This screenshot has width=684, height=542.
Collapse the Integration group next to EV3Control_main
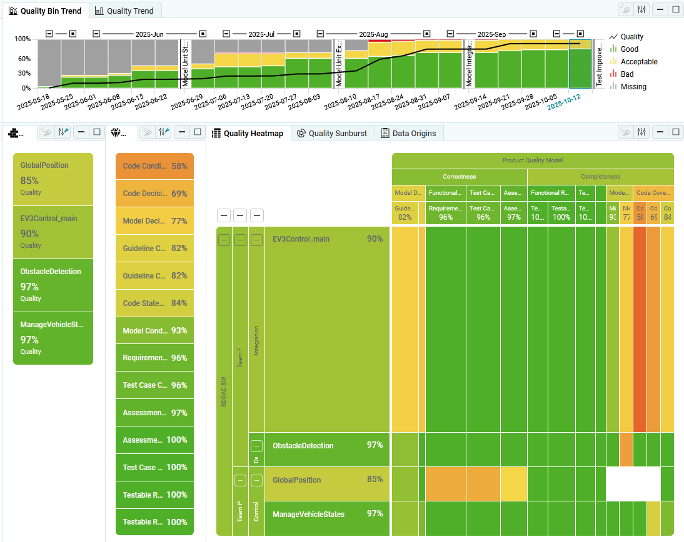click(x=256, y=240)
